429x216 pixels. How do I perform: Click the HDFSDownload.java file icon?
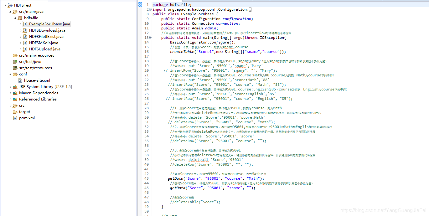coord(25,30)
